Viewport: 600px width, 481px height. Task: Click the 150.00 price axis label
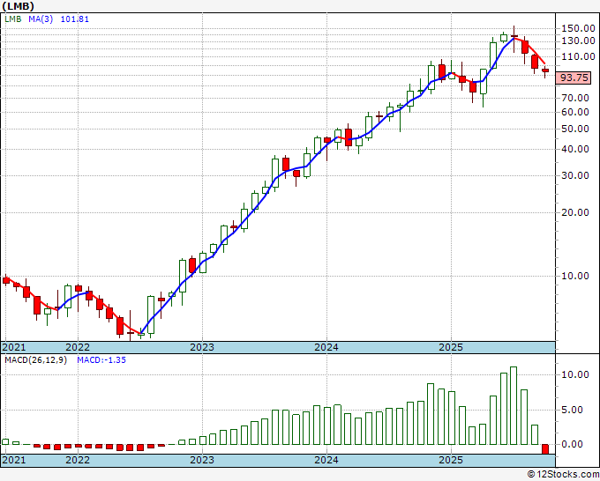(x=578, y=28)
